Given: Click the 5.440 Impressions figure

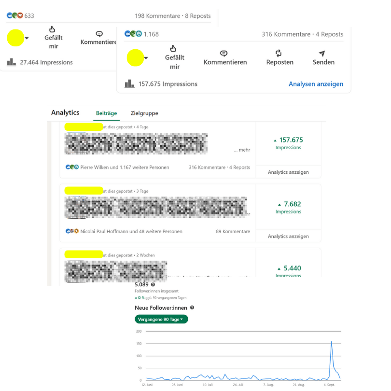Looking at the screenshot, I should (x=289, y=271).
